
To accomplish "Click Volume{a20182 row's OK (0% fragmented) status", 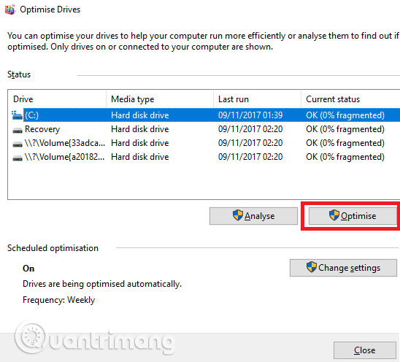I will (345, 157).
